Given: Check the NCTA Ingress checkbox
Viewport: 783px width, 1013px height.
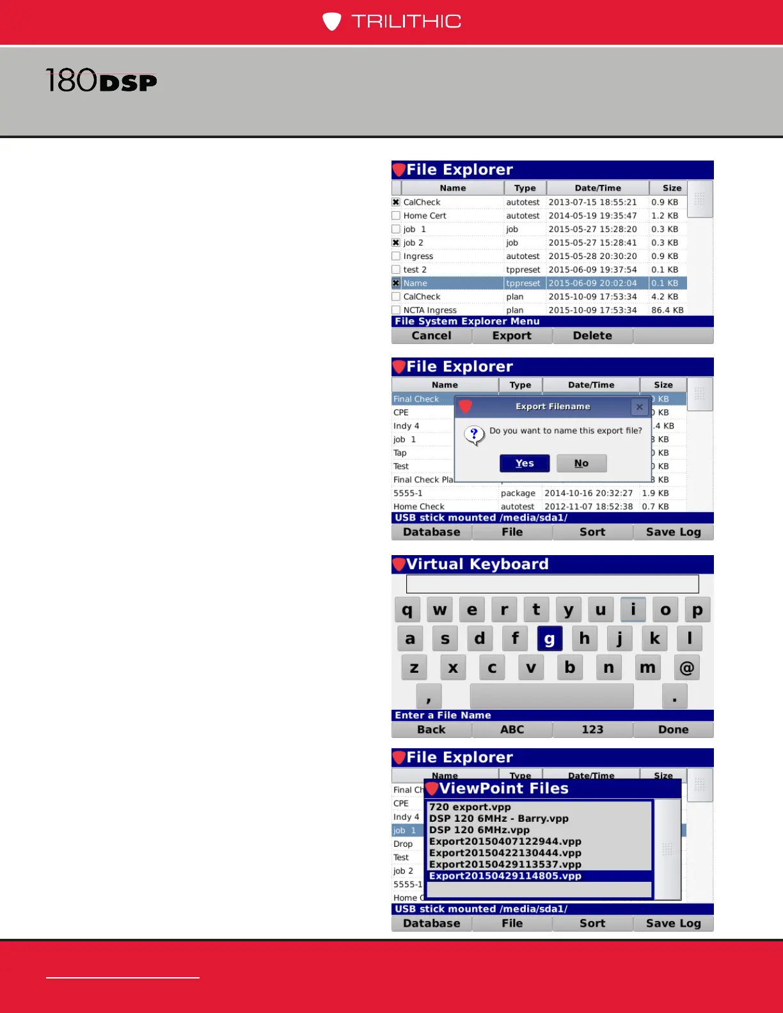Looking at the screenshot, I should coord(396,310).
